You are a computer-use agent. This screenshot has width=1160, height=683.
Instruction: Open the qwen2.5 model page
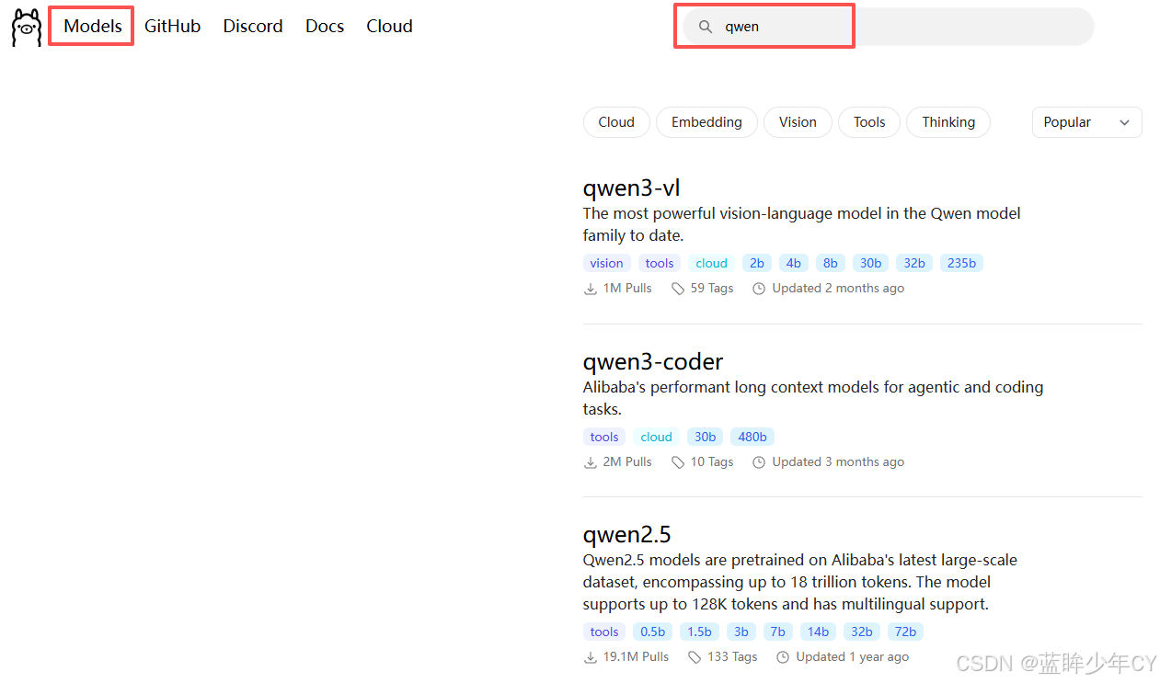pos(627,534)
